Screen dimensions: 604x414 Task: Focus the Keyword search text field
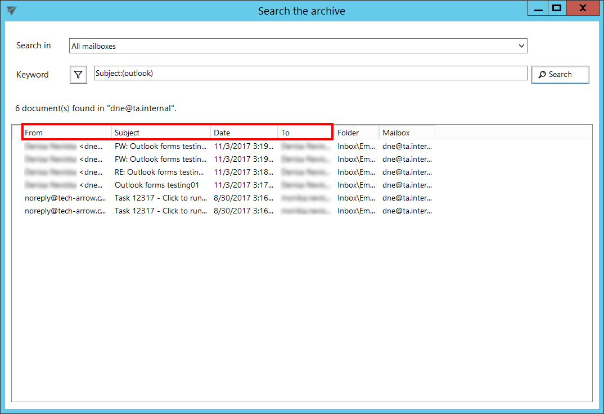coord(310,74)
